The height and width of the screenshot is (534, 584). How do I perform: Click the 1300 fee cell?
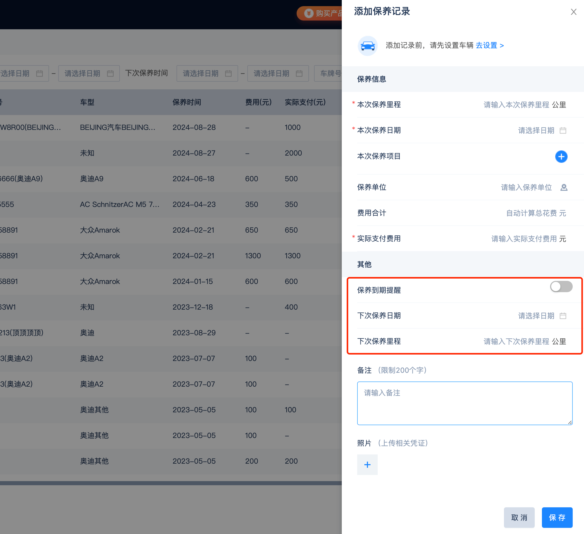[253, 256]
